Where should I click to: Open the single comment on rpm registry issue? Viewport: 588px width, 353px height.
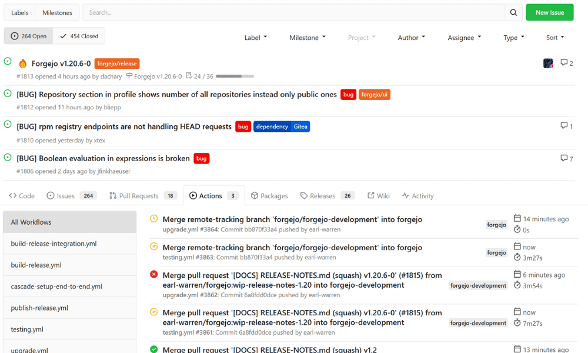tap(567, 126)
